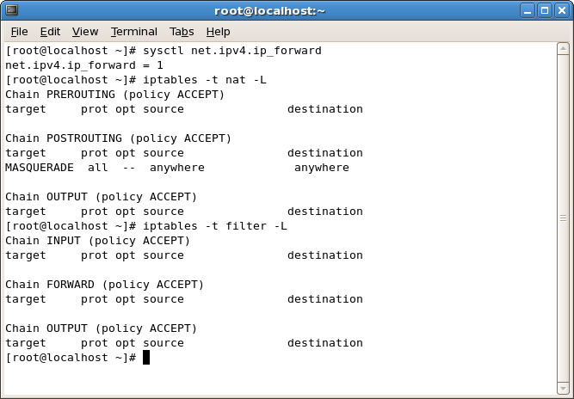The height and width of the screenshot is (399, 574).
Task: Click at the terminal prompt cursor
Action: click(x=146, y=358)
